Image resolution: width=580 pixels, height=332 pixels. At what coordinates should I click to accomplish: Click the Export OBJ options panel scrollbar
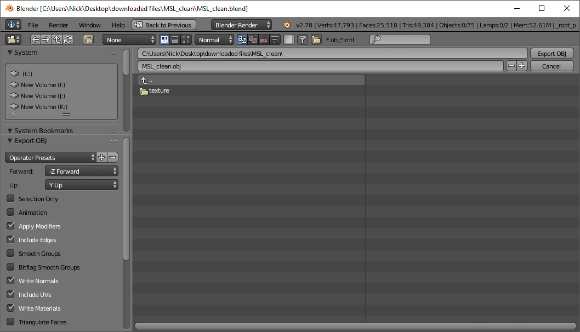click(x=126, y=199)
